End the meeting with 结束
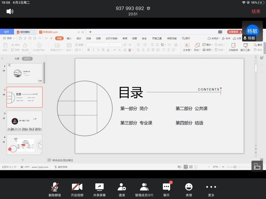This screenshot has height=199, width=266. pos(256,11)
